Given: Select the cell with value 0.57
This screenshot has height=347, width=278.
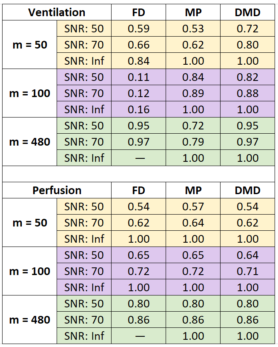Looking at the screenshot, I should (193, 206).
